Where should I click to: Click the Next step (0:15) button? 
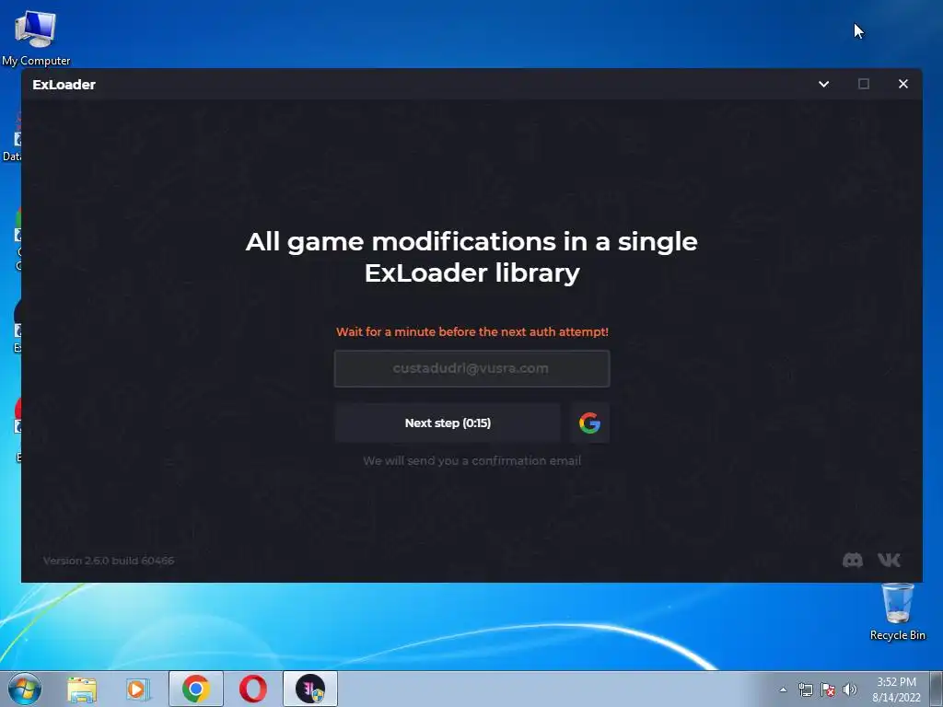(x=448, y=423)
